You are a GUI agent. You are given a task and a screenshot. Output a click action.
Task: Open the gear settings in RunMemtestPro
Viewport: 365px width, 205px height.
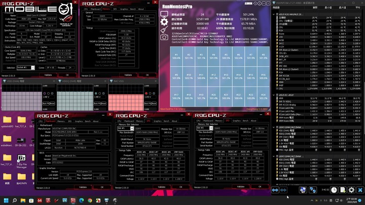[164, 22]
